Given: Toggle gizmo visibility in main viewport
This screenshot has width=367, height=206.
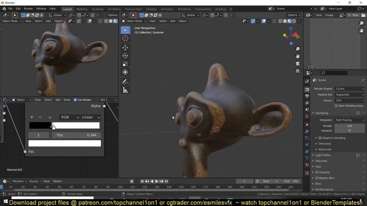Looking at the screenshot, I should click(253, 21).
